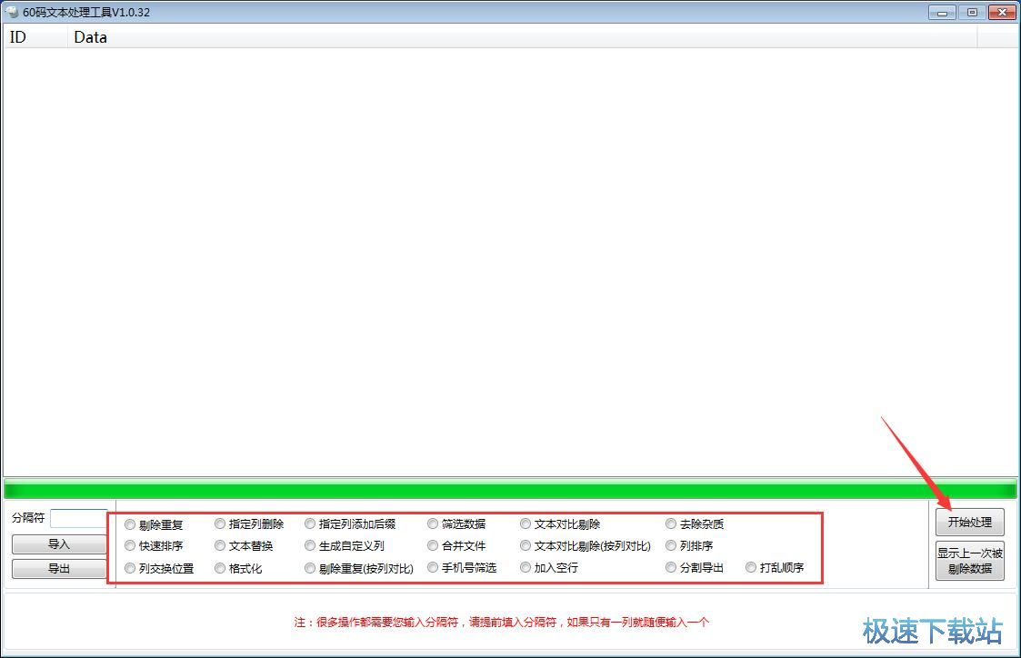Screen dimensions: 1021x658
Task: Select 生成自定义列 radio button
Action: (x=310, y=546)
